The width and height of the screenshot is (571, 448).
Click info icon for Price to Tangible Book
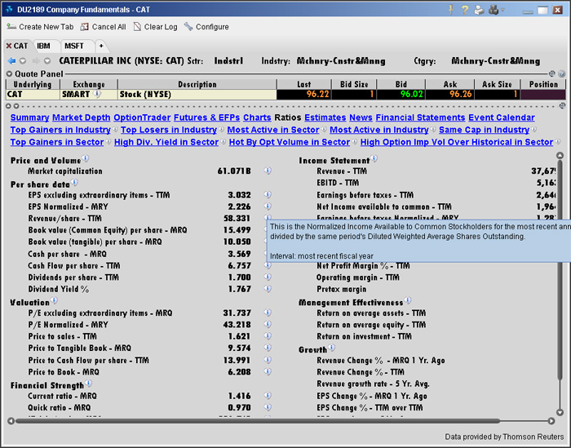click(x=268, y=348)
